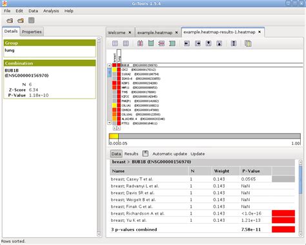Click the left Details panel vertical scrollbar

coord(99,137)
